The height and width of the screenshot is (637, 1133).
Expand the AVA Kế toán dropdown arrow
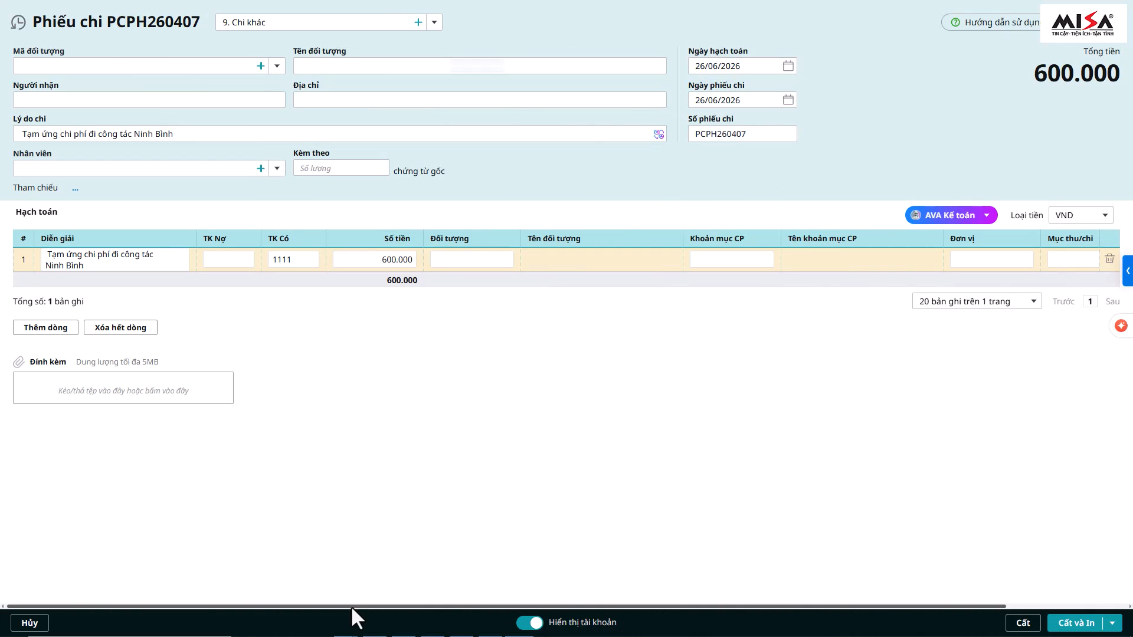(x=987, y=215)
